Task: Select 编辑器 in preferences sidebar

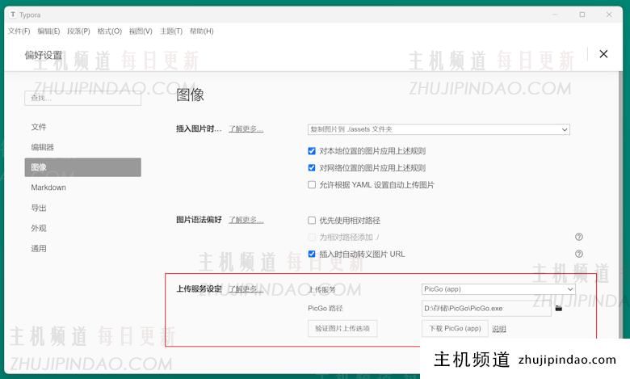Action: pos(82,147)
